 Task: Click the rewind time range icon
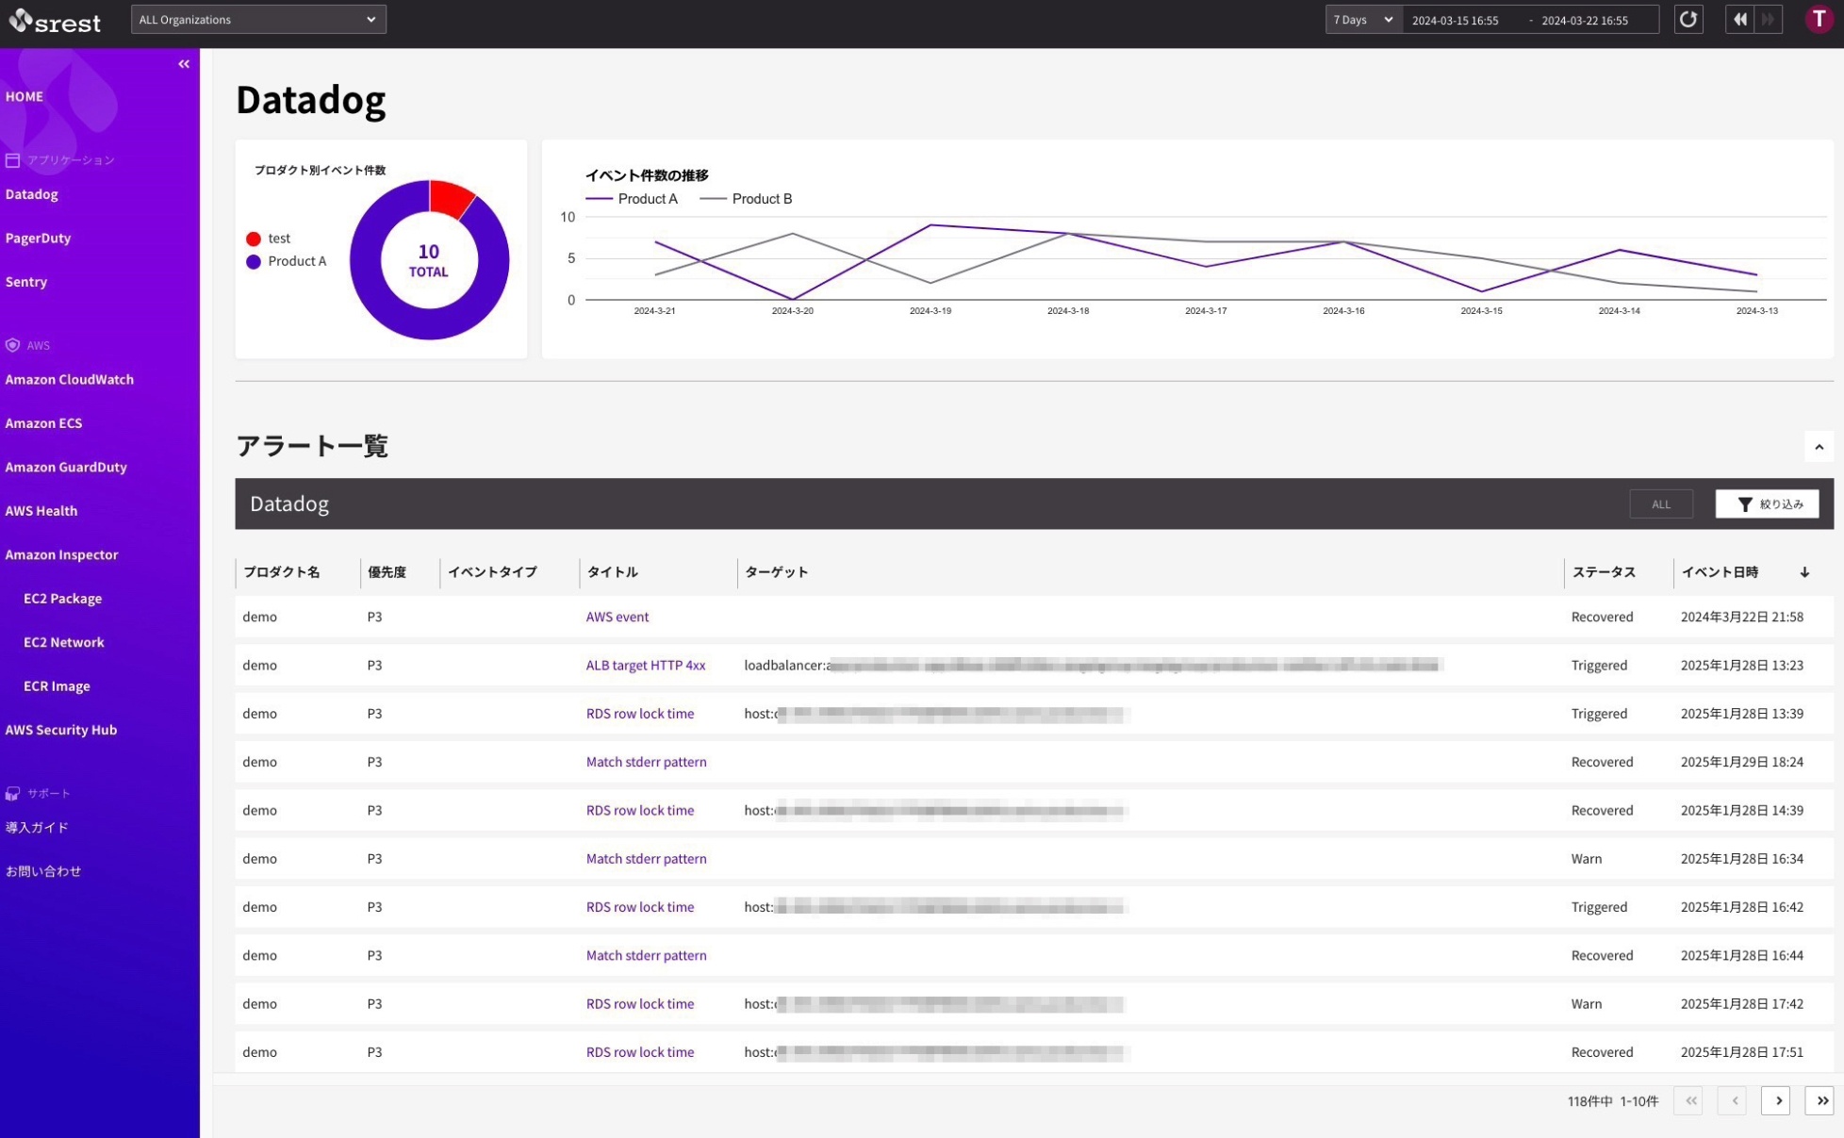tap(1739, 20)
